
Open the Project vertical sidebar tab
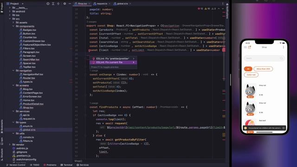pos(2,7)
